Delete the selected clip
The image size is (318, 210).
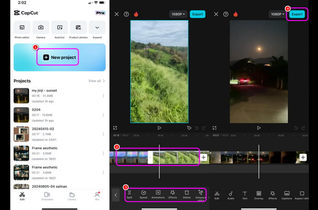tap(187, 195)
